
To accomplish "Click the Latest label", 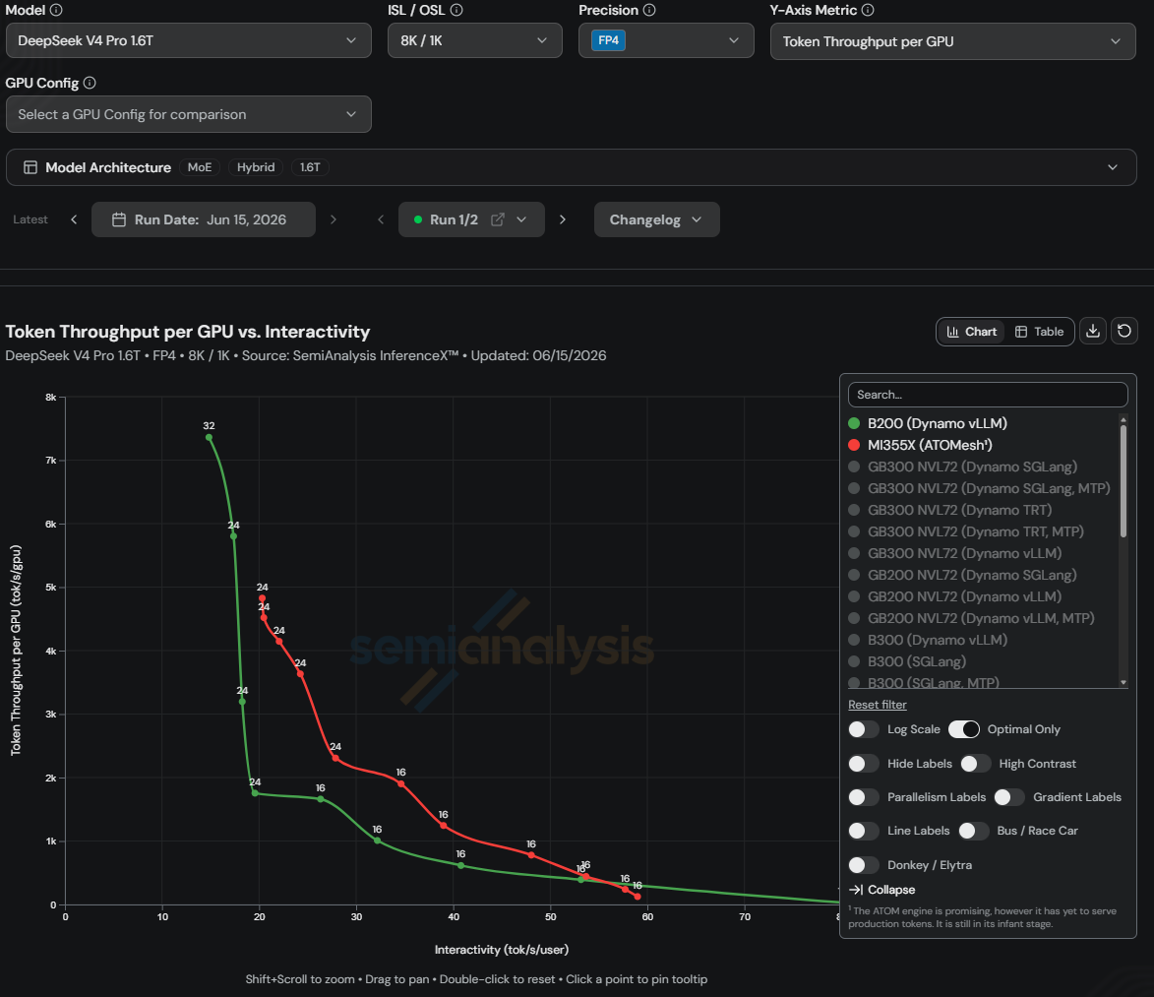I will pyautogui.click(x=30, y=219).
